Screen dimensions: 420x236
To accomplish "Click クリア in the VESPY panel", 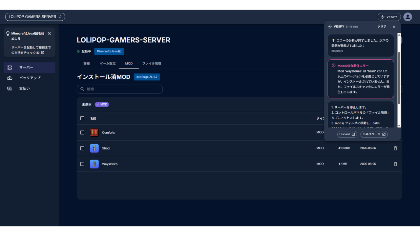I will (x=382, y=27).
